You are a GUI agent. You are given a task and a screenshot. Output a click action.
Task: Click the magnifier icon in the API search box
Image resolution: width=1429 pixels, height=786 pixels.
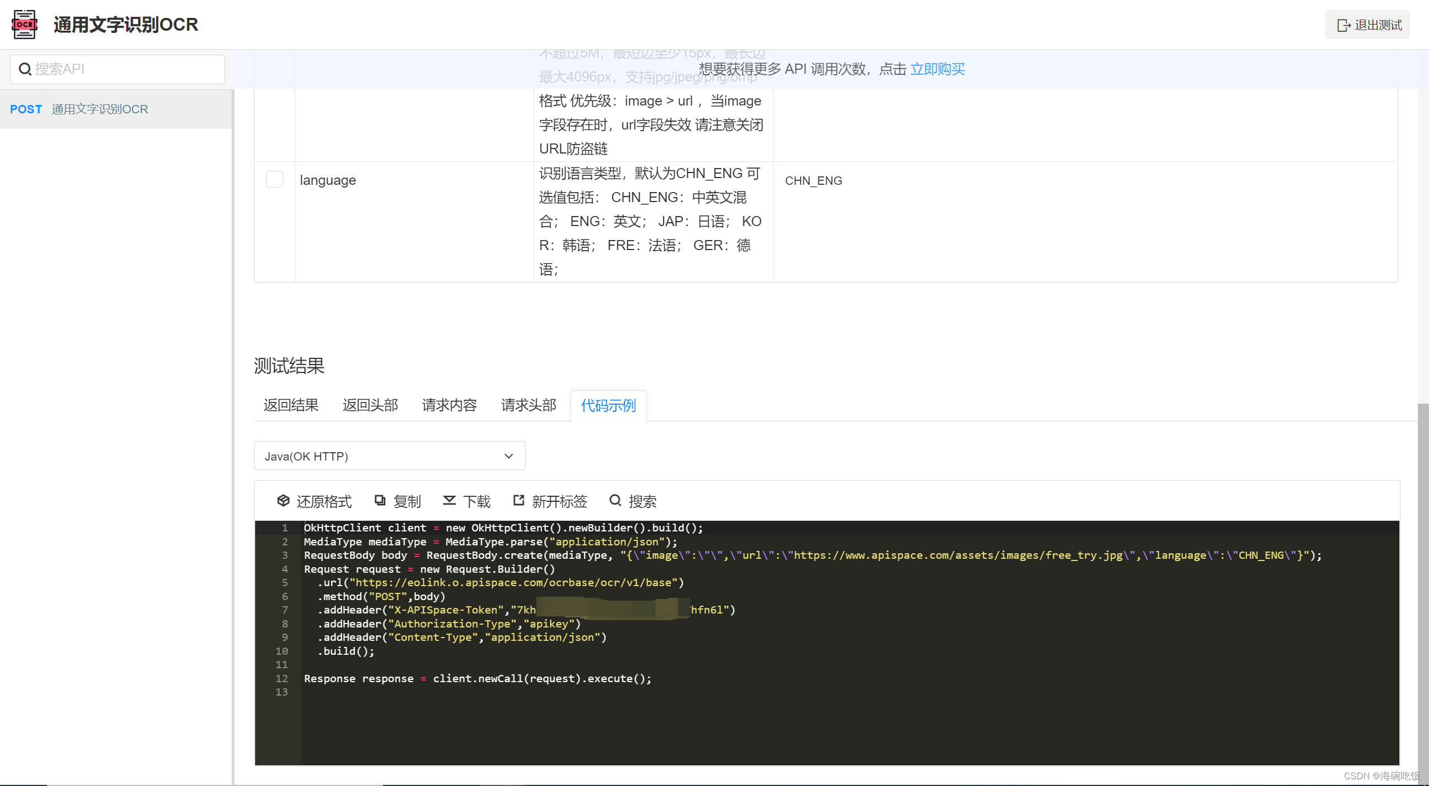pyautogui.click(x=25, y=69)
